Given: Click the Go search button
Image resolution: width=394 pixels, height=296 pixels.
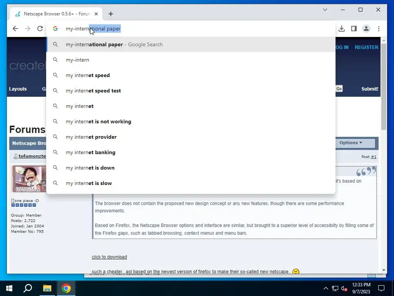Looking at the screenshot, I should pos(339,89).
